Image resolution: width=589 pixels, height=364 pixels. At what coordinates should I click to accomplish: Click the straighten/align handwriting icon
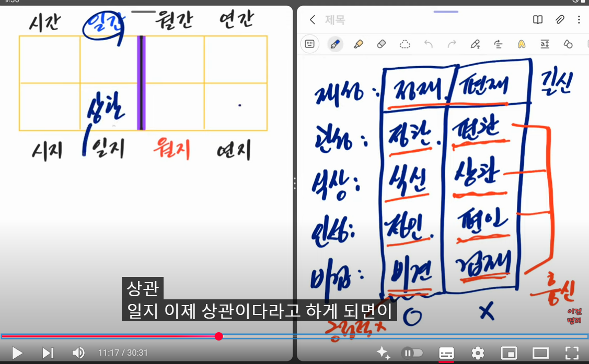tap(498, 44)
